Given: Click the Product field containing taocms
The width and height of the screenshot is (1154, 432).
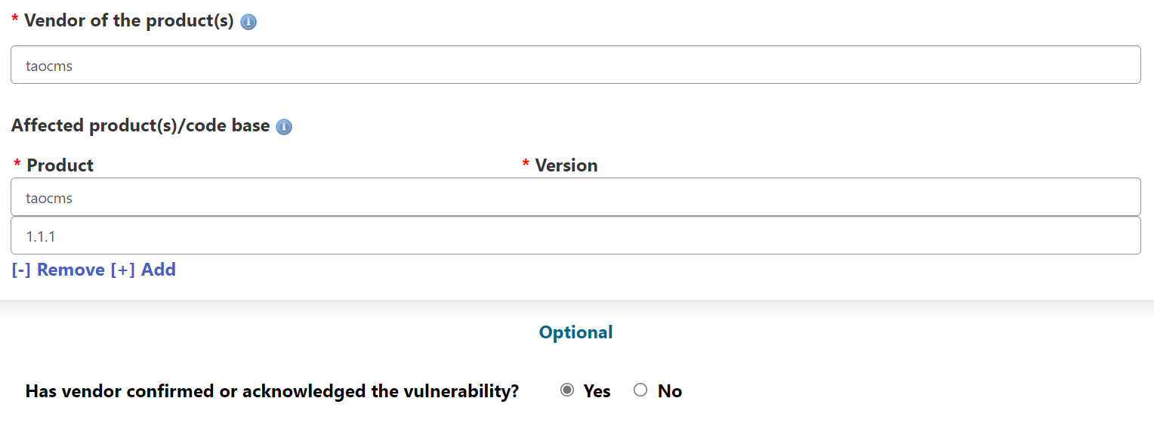Looking at the screenshot, I should coord(575,197).
